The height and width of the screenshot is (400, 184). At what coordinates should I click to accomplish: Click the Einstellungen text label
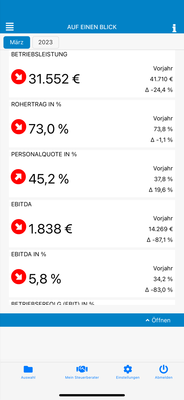click(x=128, y=377)
